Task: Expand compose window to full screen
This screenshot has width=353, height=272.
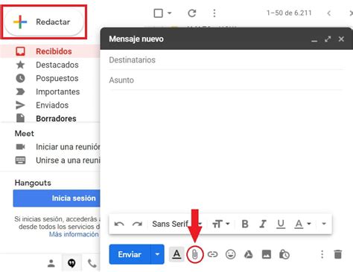Action: click(x=328, y=39)
